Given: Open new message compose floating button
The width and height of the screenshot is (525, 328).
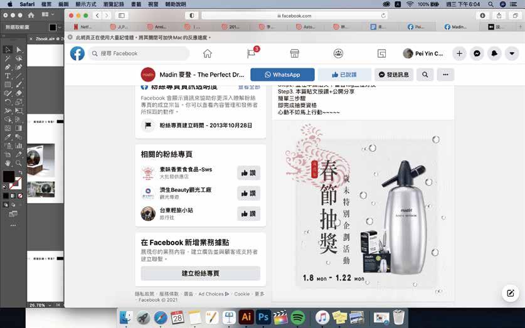Looking at the screenshot, I should [x=511, y=293].
